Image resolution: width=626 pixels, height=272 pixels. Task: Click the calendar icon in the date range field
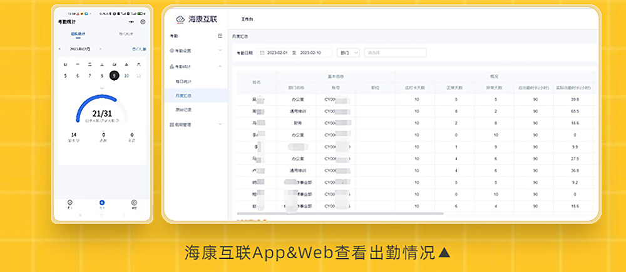point(262,53)
